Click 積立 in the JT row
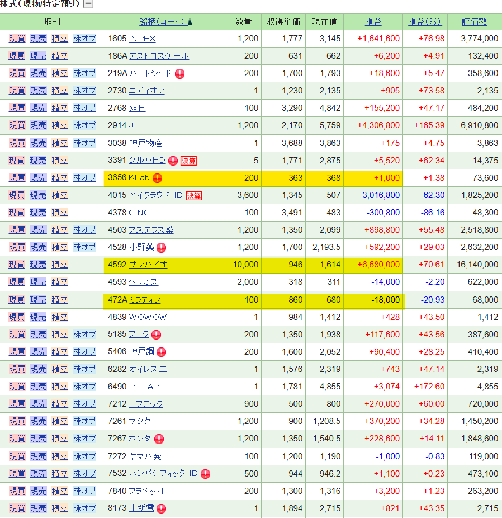Viewport: 502px width, 518px height. (59, 125)
